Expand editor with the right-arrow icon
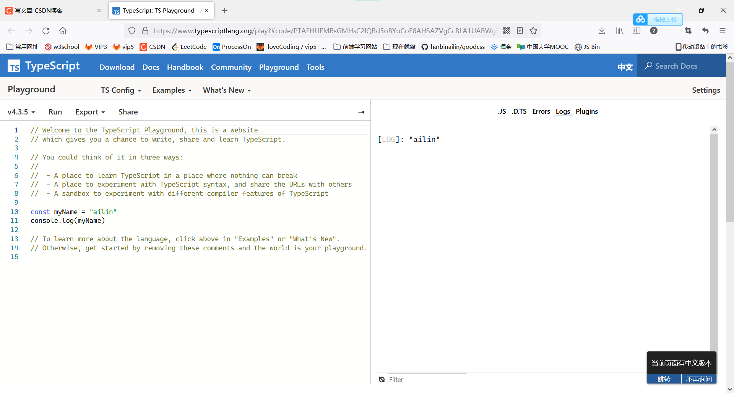 click(x=361, y=112)
